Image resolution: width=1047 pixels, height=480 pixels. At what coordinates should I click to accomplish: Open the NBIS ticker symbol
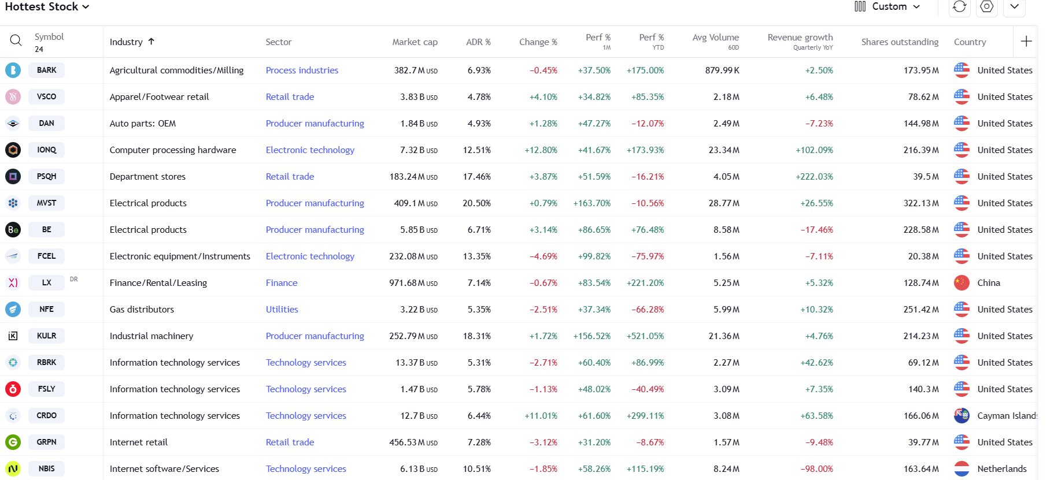click(x=47, y=469)
